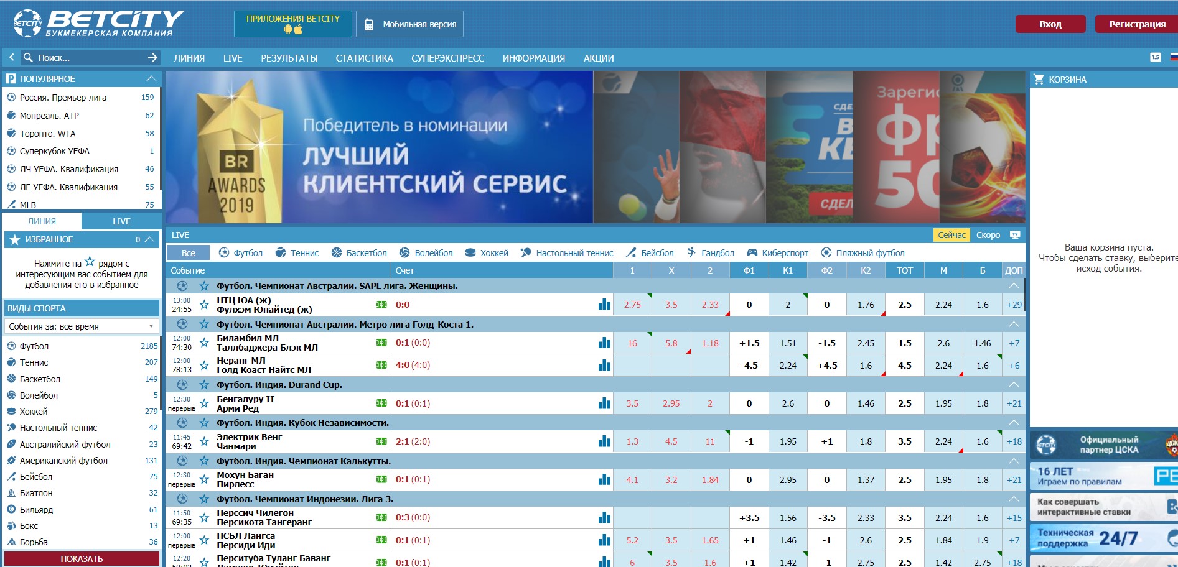Collapse the ПОПУЛЯРНОЕ section
The image size is (1178, 567).
pyautogui.click(x=151, y=79)
